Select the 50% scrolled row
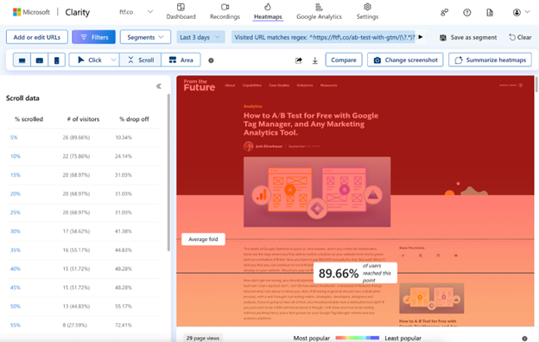The width and height of the screenshot is (539, 342). pos(83,307)
